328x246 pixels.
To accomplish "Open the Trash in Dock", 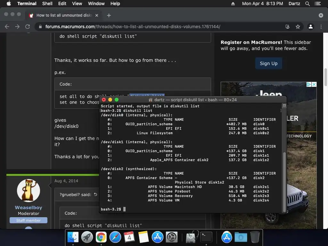I will (255, 237).
